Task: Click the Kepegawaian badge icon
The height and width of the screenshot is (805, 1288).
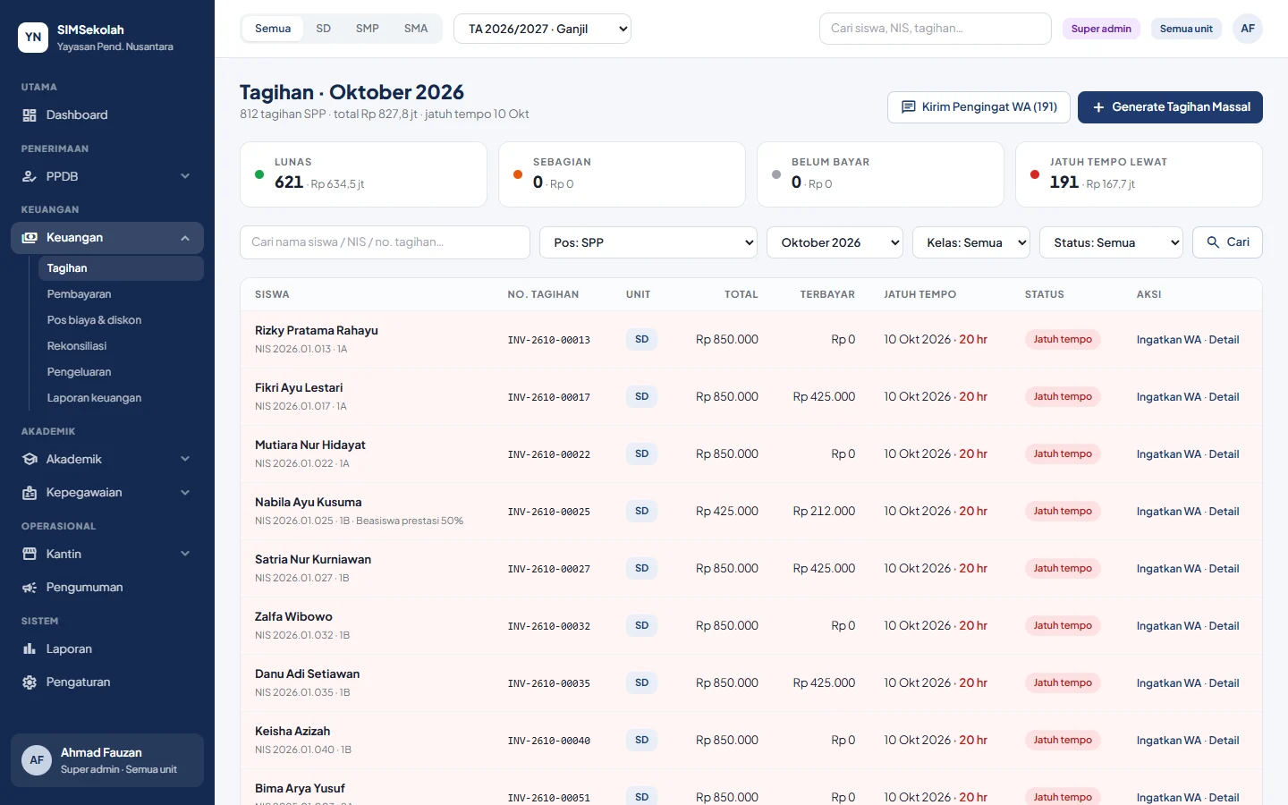Action: point(30,493)
